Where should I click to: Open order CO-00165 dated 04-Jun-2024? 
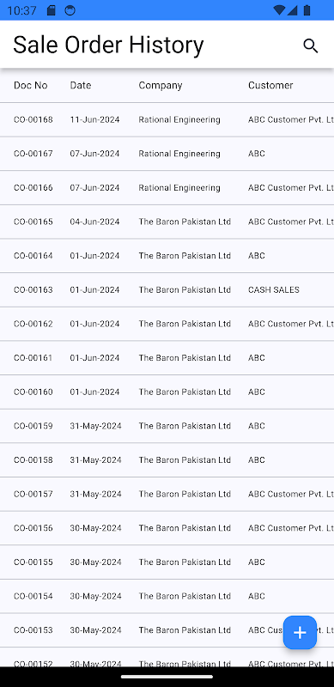167,222
